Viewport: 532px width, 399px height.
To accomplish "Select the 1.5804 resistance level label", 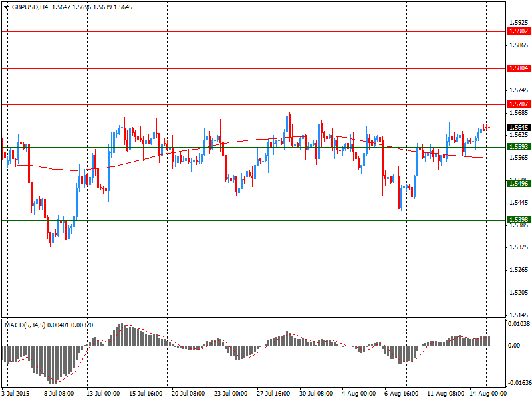I will point(519,68).
